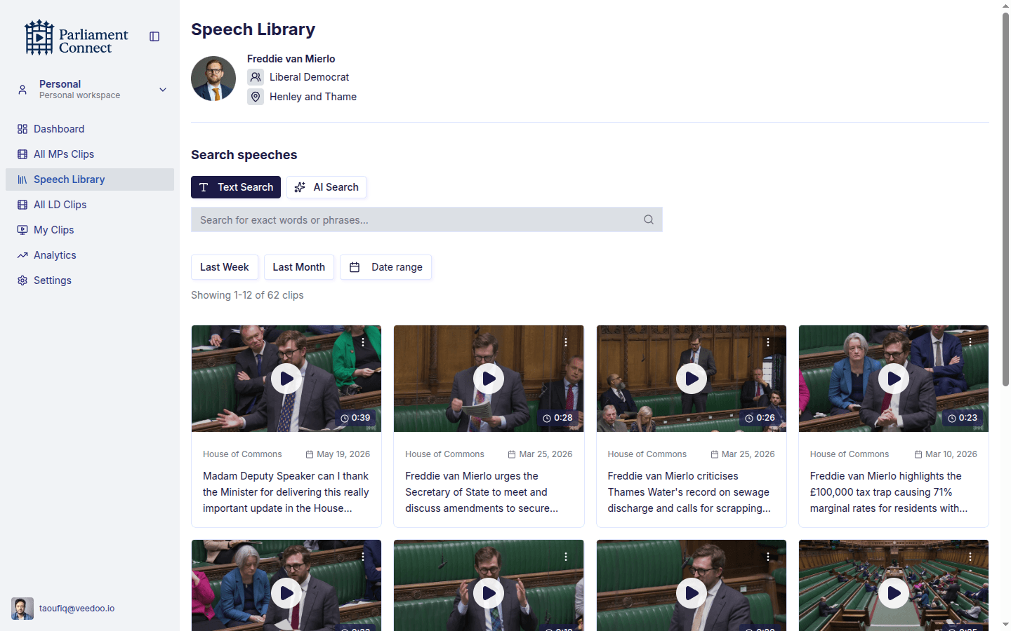
Task: Open the Date range picker
Action: pos(386,267)
